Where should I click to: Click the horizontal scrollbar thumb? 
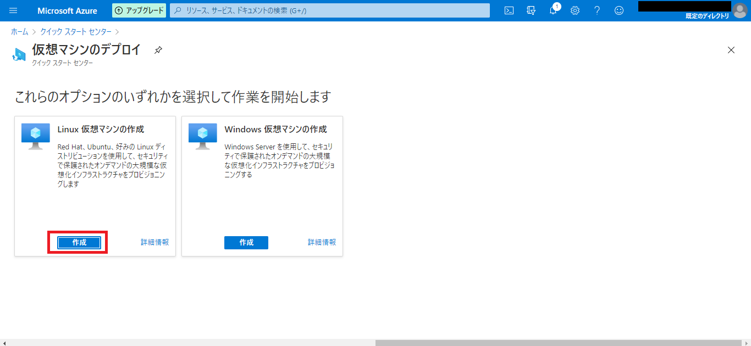pyautogui.click(x=559, y=343)
